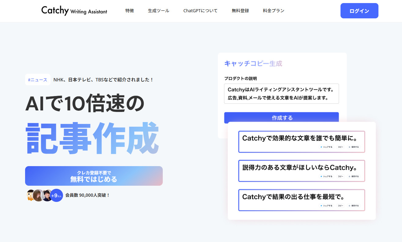The width and height of the screenshot is (402, 242).
Task: Copy the Catchyで効果的な文章 result
Action: pyautogui.click(x=341, y=147)
